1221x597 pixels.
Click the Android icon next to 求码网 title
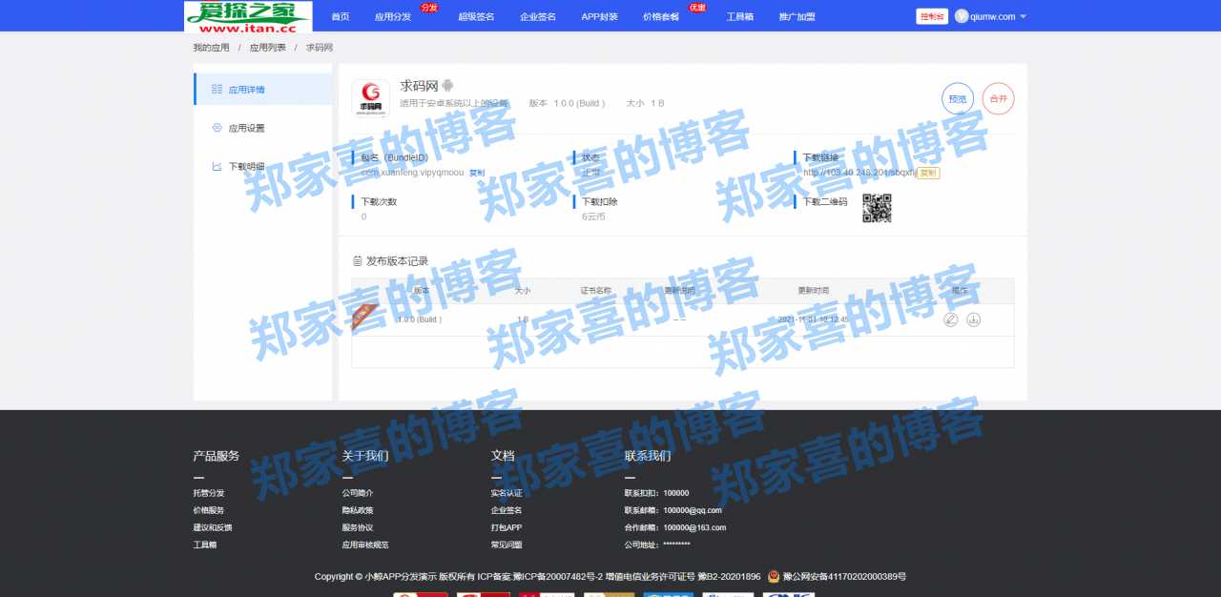[447, 86]
